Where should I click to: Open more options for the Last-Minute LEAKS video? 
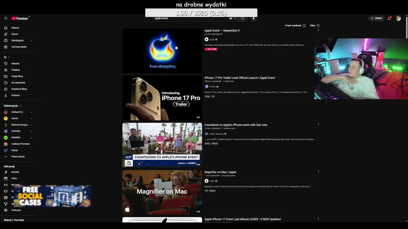click(318, 219)
